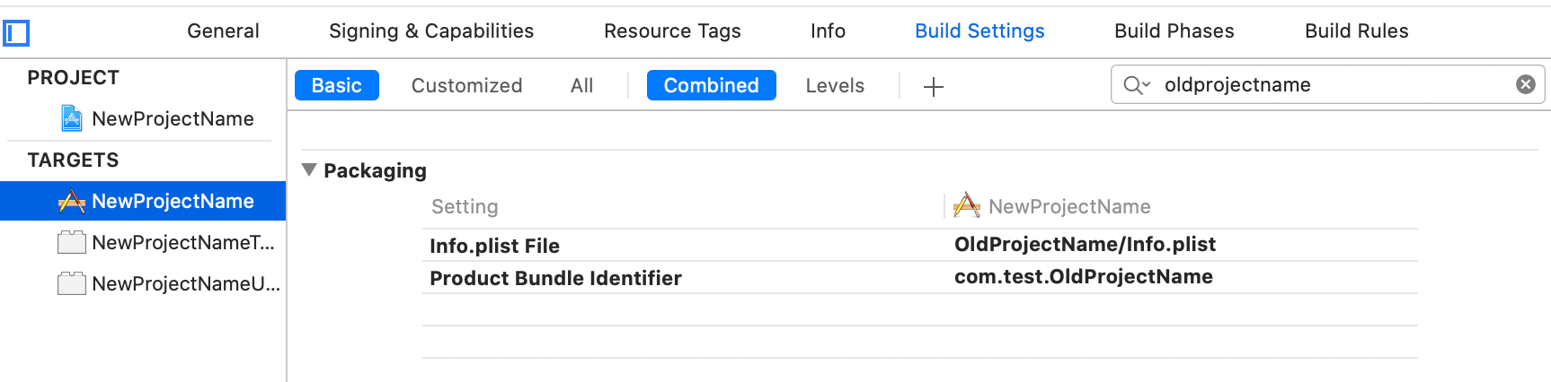The width and height of the screenshot is (1551, 382).
Task: Click into the build settings search field
Action: click(x=1332, y=85)
